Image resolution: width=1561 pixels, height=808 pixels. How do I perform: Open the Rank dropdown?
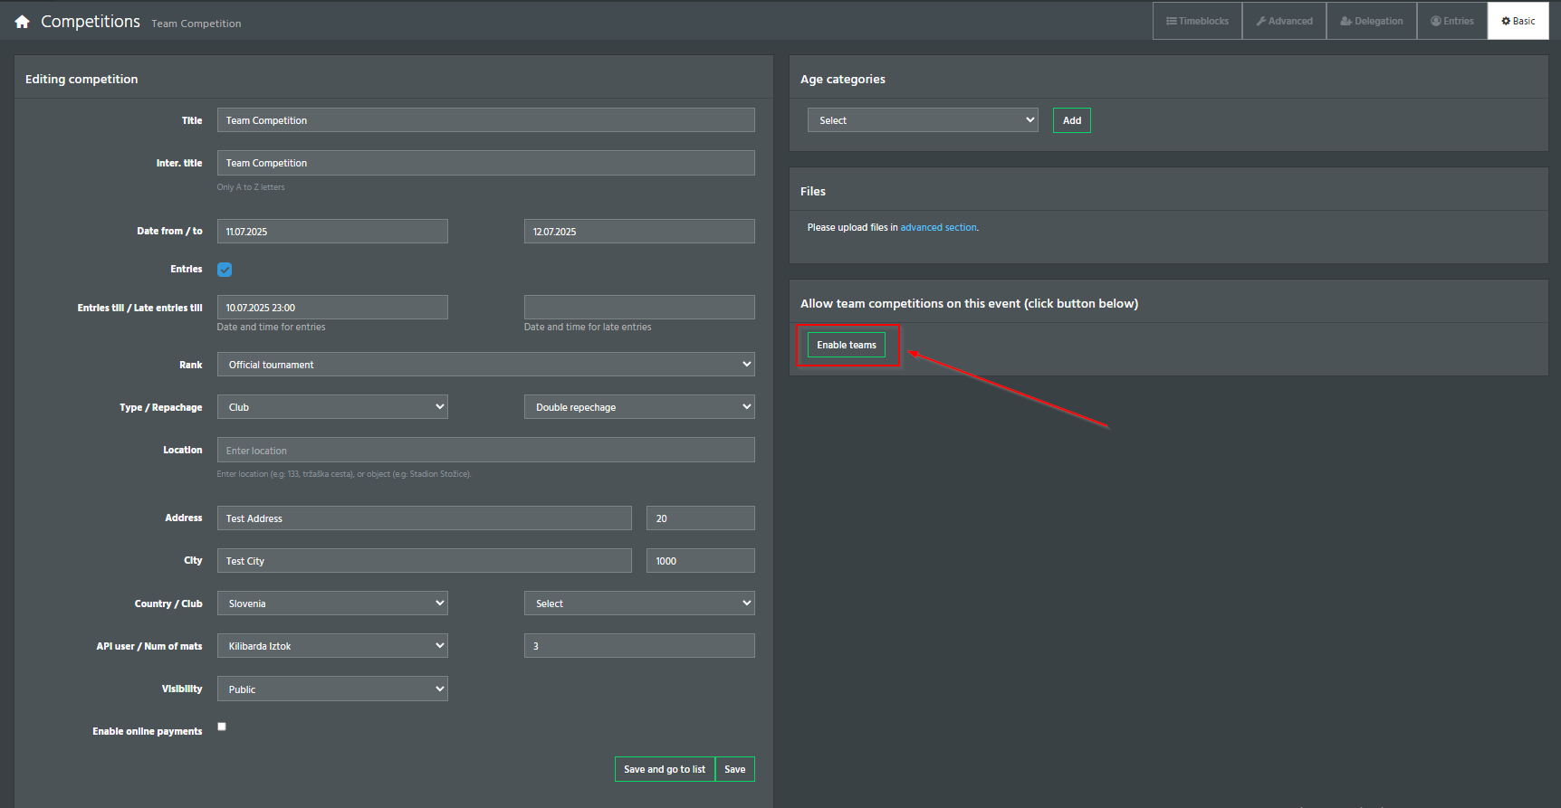[x=485, y=365]
